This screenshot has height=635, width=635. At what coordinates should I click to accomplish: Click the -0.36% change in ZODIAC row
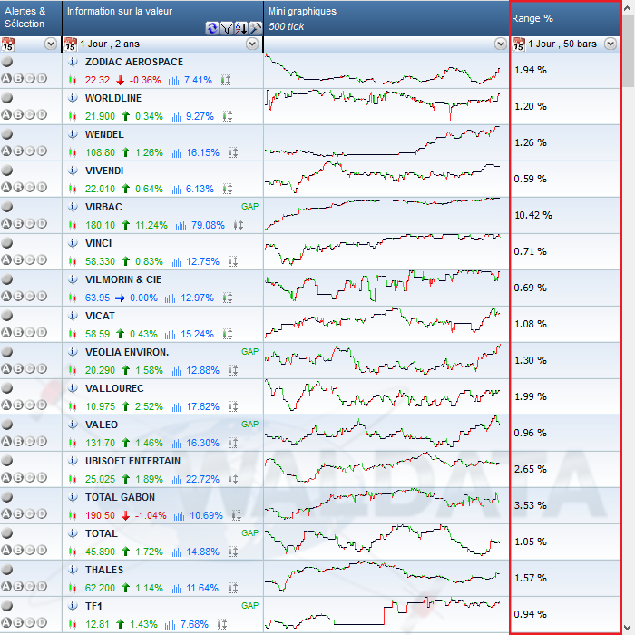click(145, 80)
